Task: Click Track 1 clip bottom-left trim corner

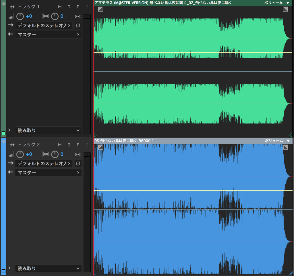Action: point(95,135)
